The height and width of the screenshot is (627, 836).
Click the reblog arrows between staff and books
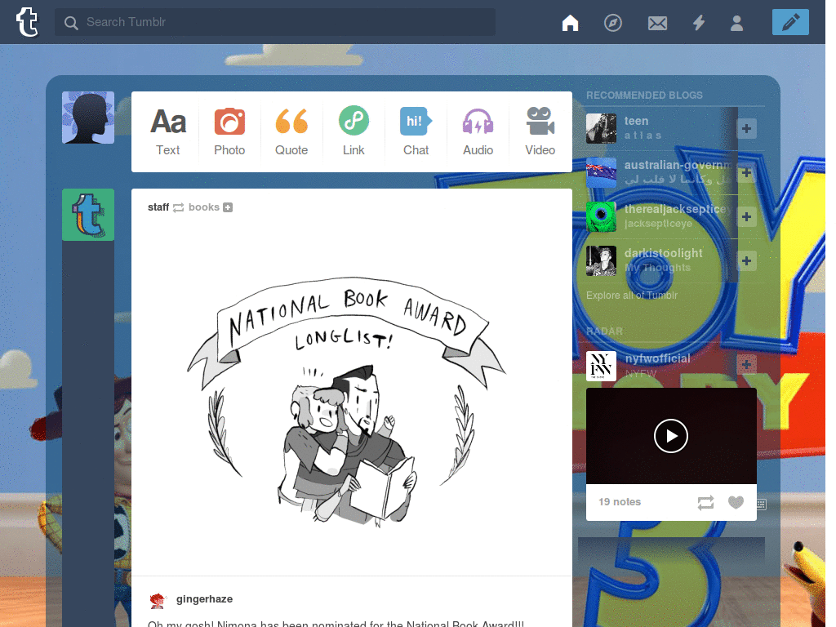179,207
